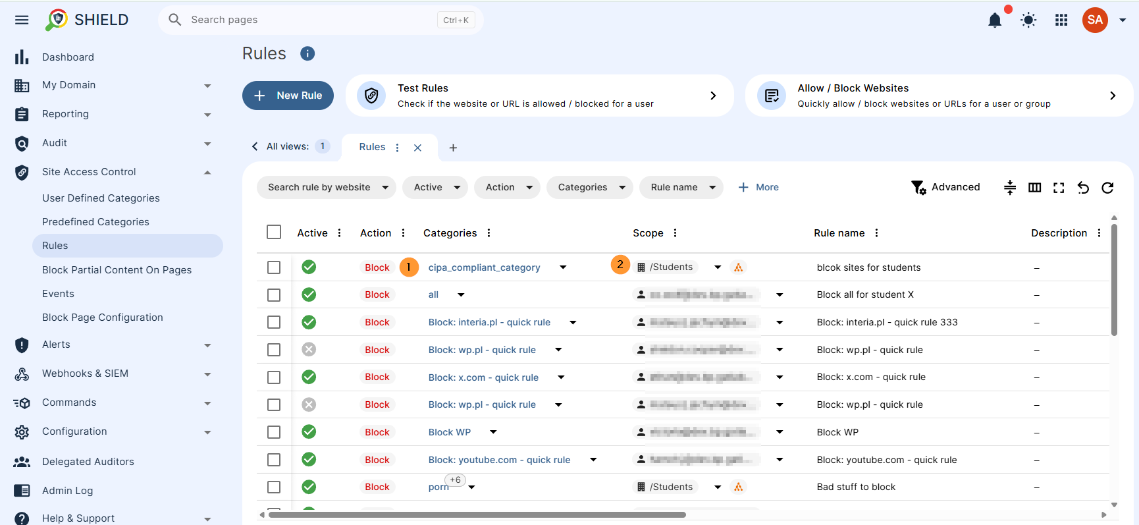Open Categories column options menu

(489, 233)
